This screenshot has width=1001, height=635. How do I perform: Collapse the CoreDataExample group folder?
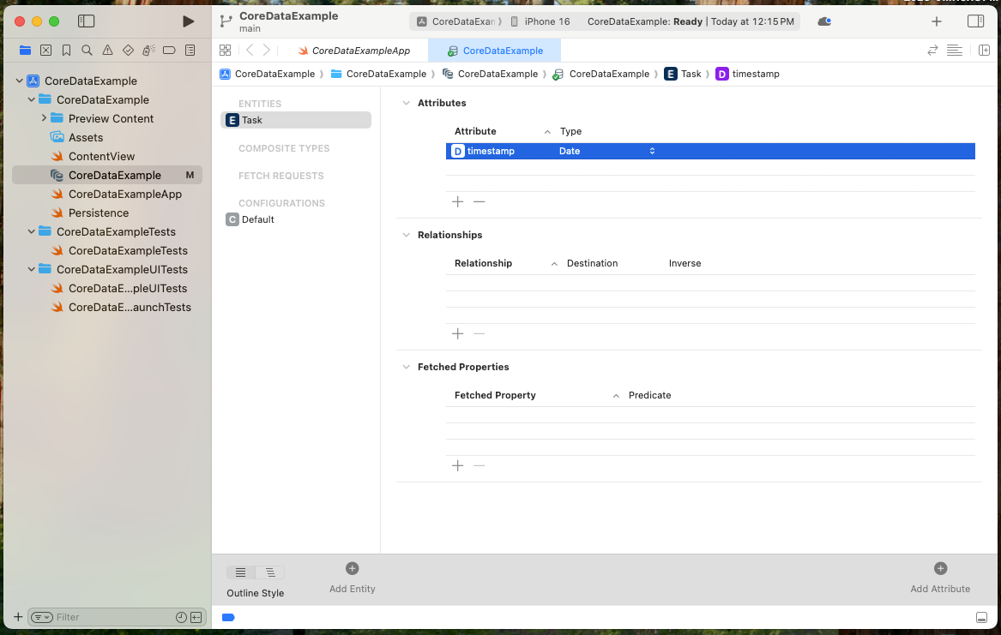point(31,100)
